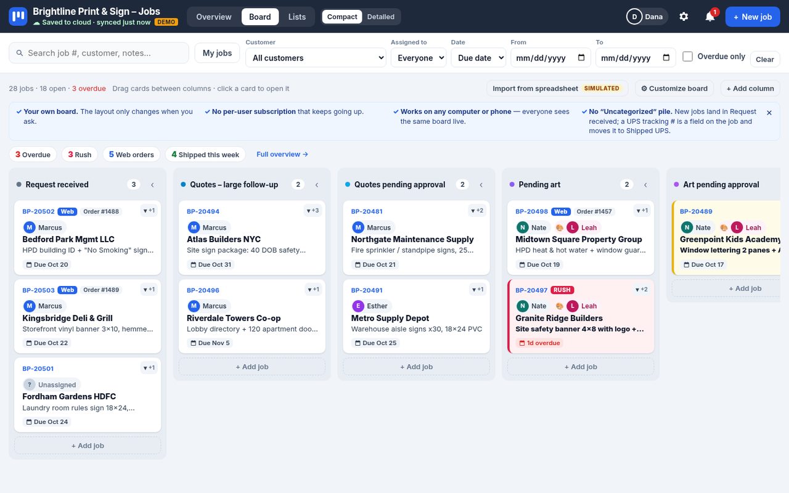Open the Assigned to dropdown
The image size is (789, 493).
click(x=419, y=57)
